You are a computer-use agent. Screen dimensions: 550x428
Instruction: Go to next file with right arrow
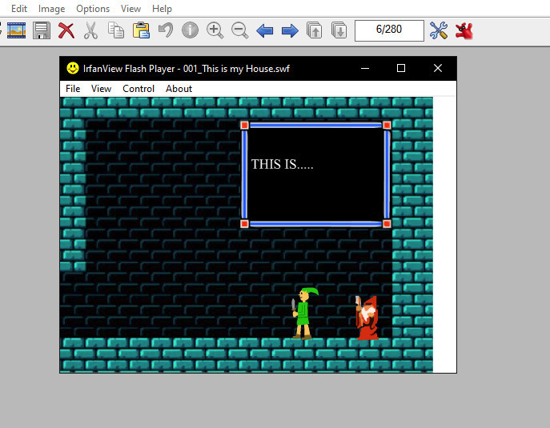point(290,31)
